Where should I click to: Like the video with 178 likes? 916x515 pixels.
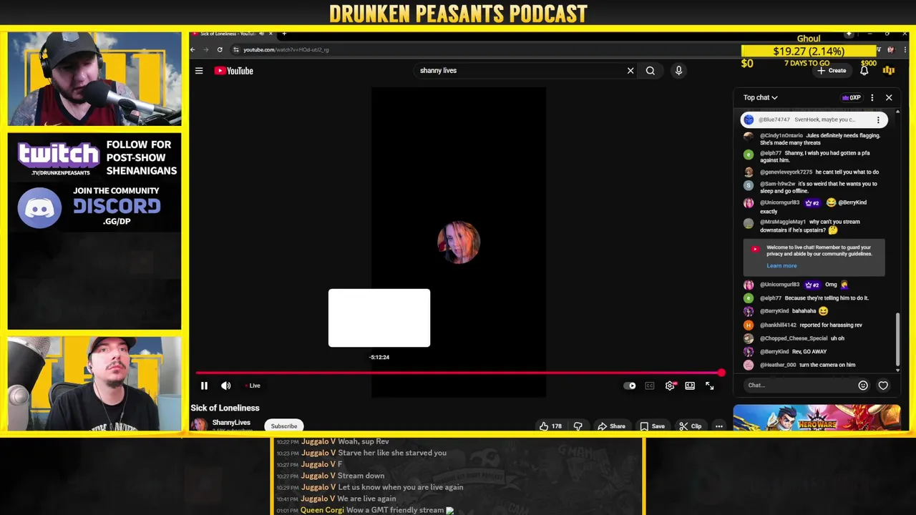(550, 426)
